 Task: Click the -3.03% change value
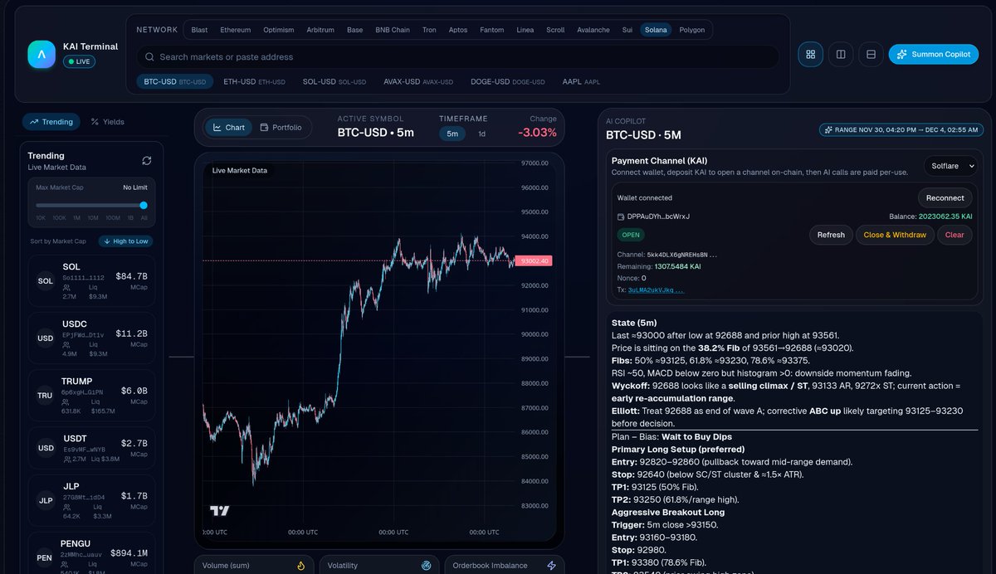click(538, 133)
